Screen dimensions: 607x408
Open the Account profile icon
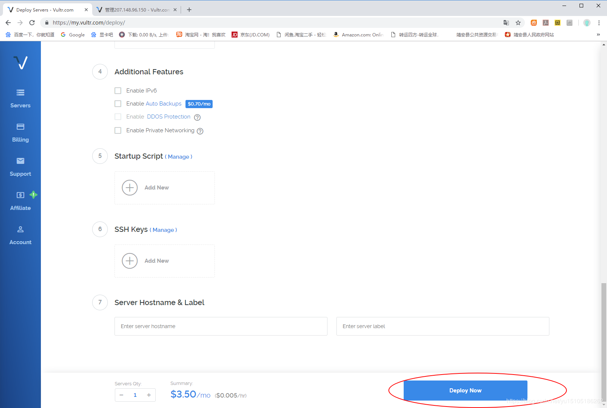pos(20,229)
